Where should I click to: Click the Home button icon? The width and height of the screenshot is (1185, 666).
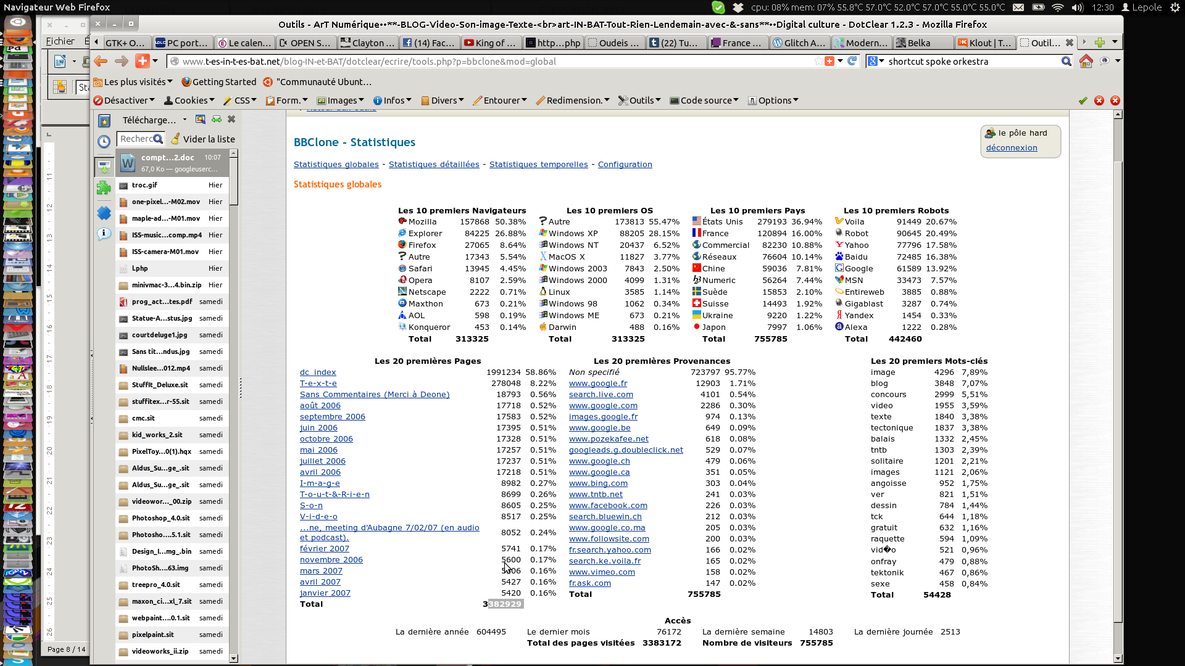[x=1086, y=61]
